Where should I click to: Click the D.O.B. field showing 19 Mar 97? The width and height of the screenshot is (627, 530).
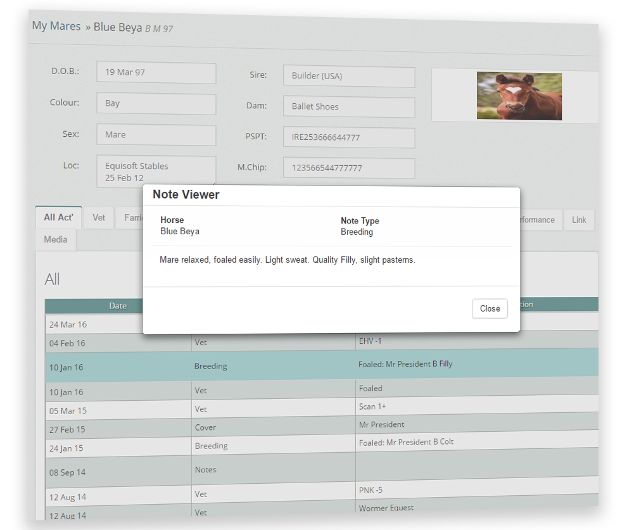click(x=156, y=73)
